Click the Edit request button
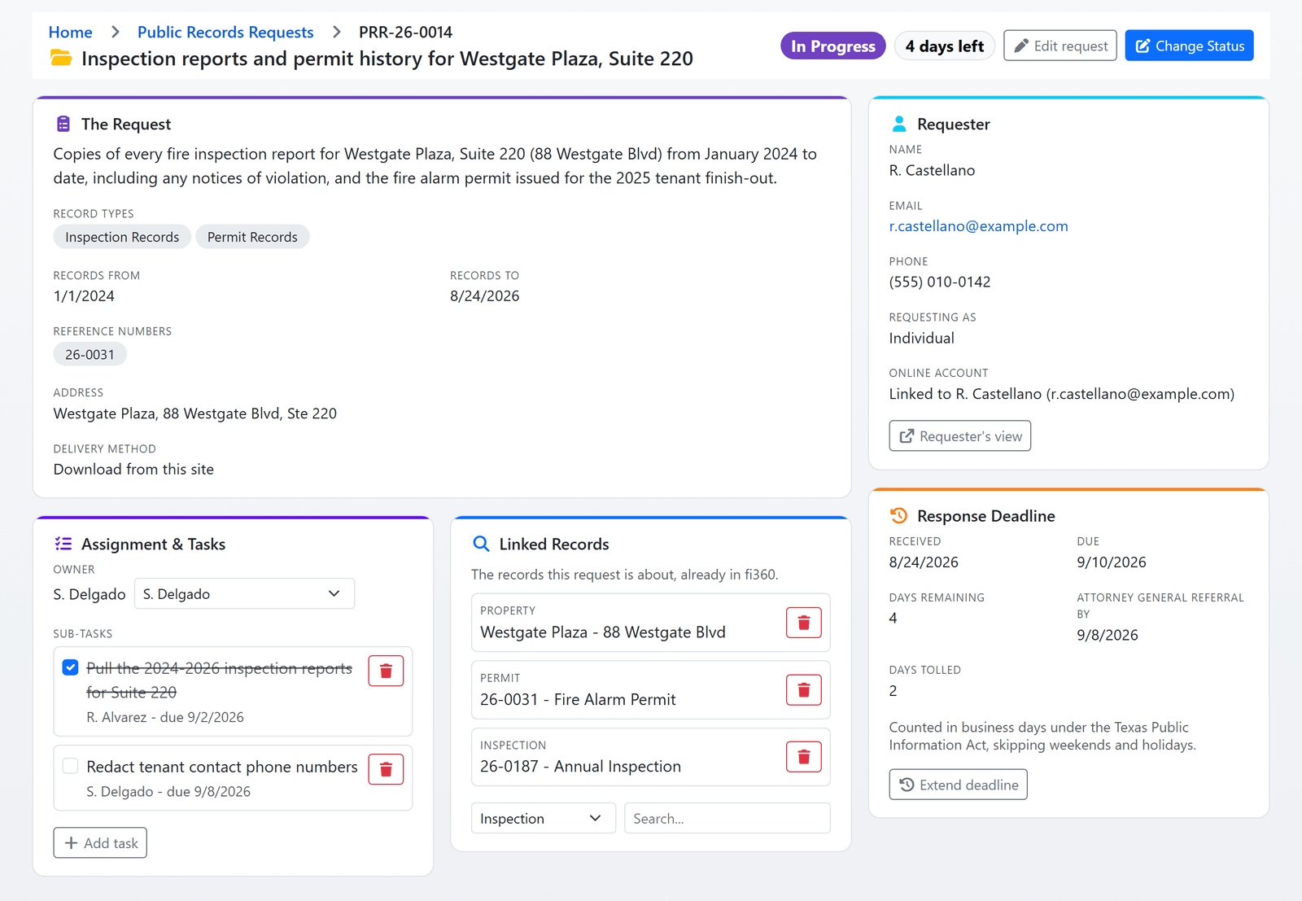The height and width of the screenshot is (901, 1302). point(1060,46)
